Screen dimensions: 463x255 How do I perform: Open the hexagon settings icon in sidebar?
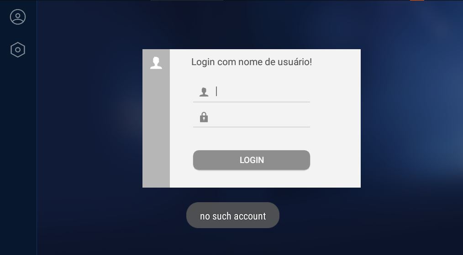[x=18, y=50]
